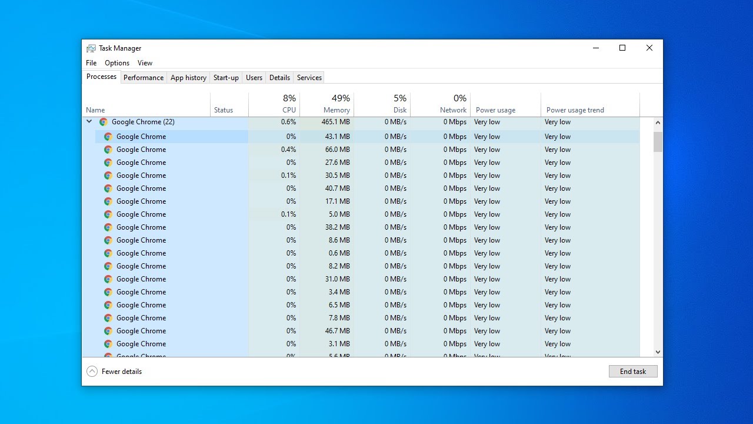753x424 pixels.
Task: Click the Chrome icon in the 8.6 MB row
Action: point(108,240)
